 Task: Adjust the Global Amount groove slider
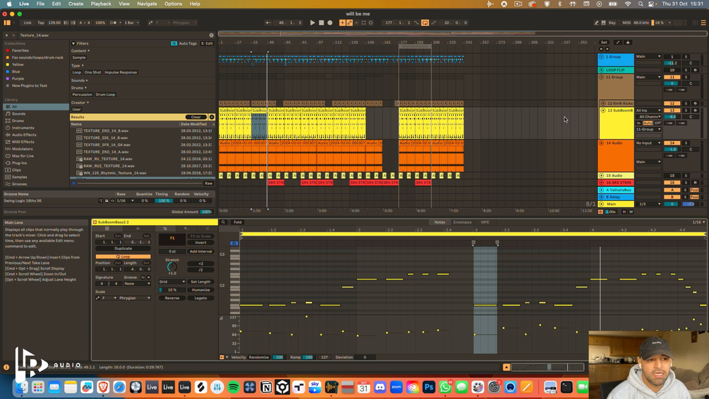coord(206,212)
